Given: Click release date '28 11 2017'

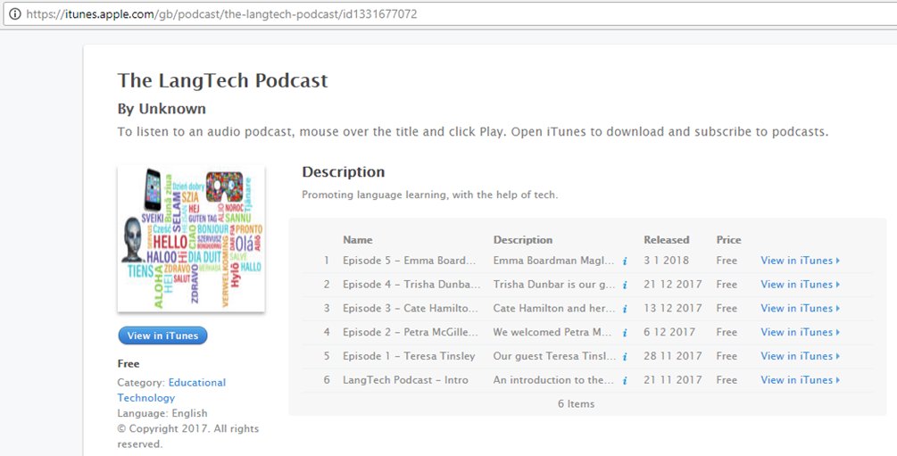Looking at the screenshot, I should [673, 356].
